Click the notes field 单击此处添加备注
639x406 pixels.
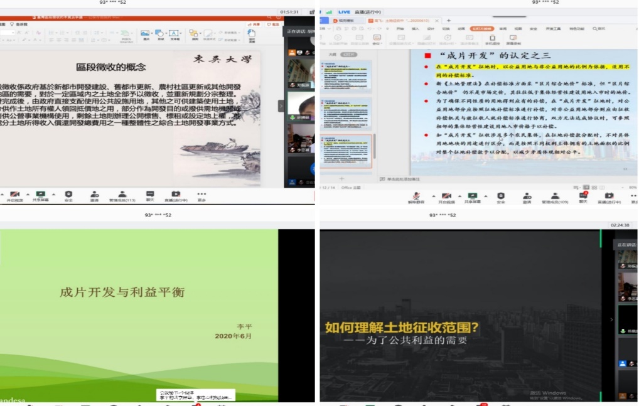coord(402,179)
